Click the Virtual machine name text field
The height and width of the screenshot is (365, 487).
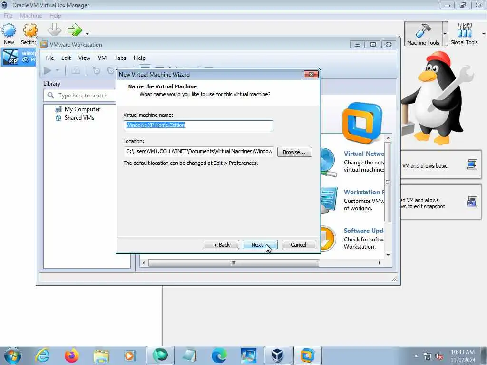198,125
